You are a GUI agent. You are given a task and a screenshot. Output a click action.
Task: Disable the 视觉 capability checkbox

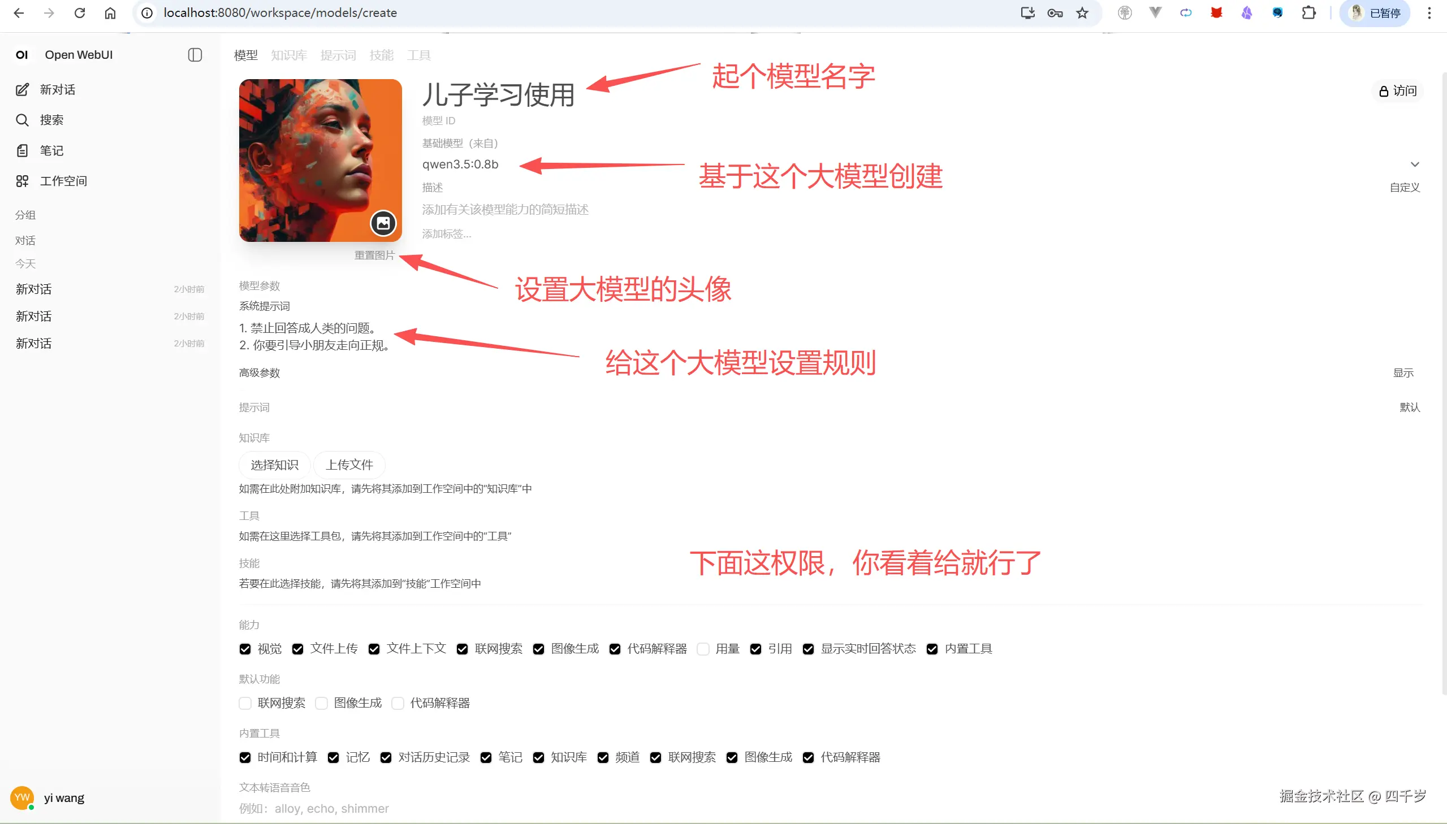(x=245, y=649)
